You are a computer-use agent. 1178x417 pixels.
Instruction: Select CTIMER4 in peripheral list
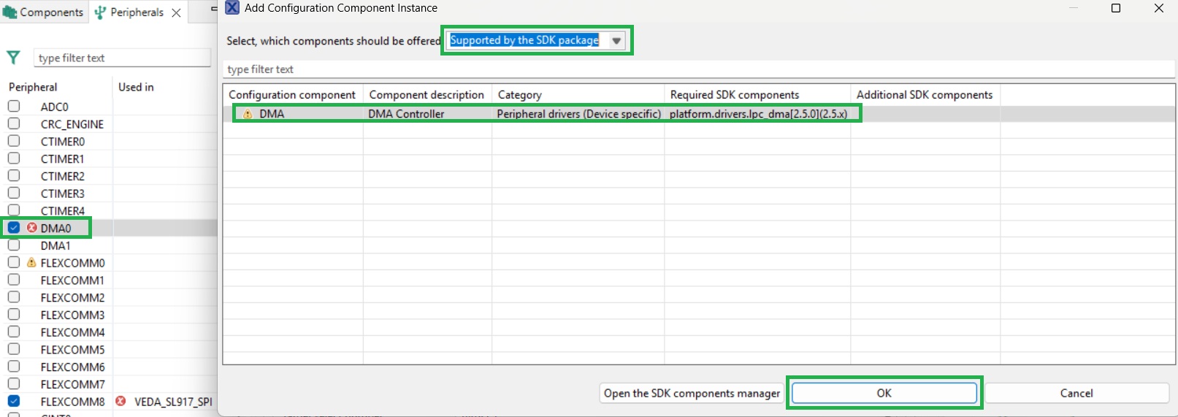pos(63,211)
